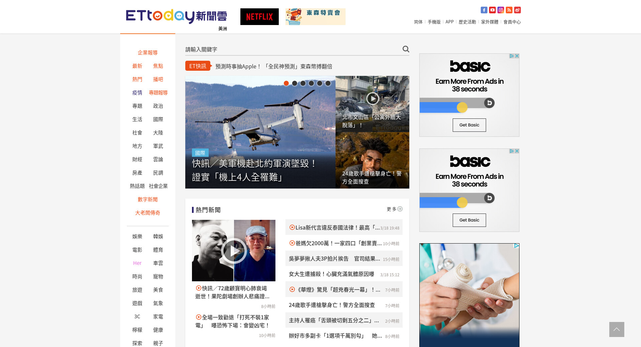Screen dimensions: 641x347
Task: Open the Weibo social icon
Action: click(517, 10)
